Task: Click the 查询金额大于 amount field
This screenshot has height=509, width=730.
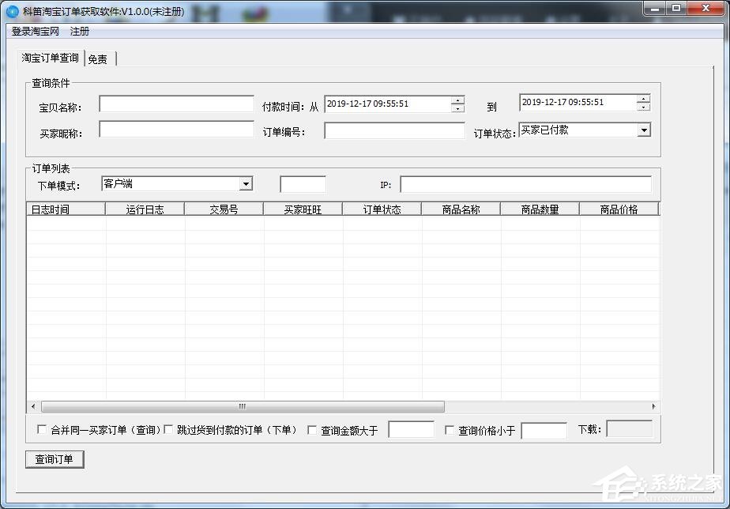Action: tap(411, 429)
